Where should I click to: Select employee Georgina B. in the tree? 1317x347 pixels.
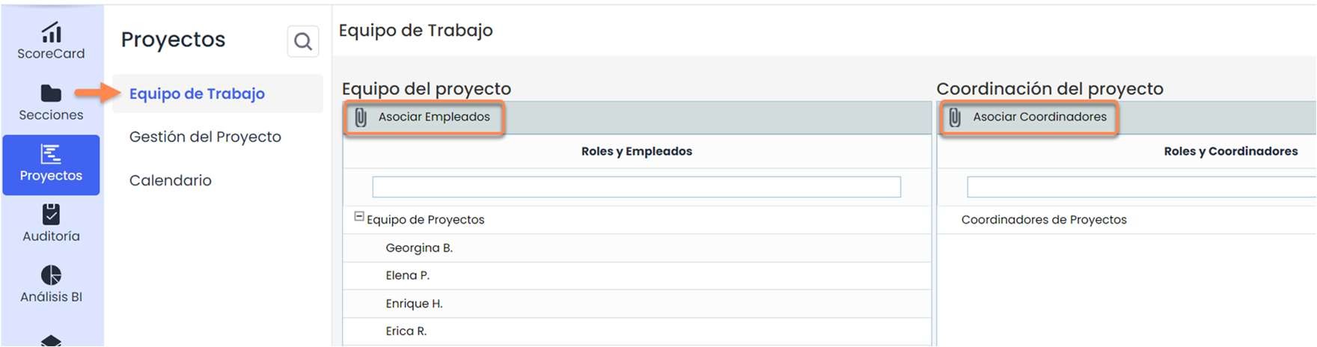[x=419, y=248]
